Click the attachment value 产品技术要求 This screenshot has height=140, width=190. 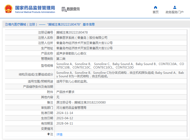65,92
